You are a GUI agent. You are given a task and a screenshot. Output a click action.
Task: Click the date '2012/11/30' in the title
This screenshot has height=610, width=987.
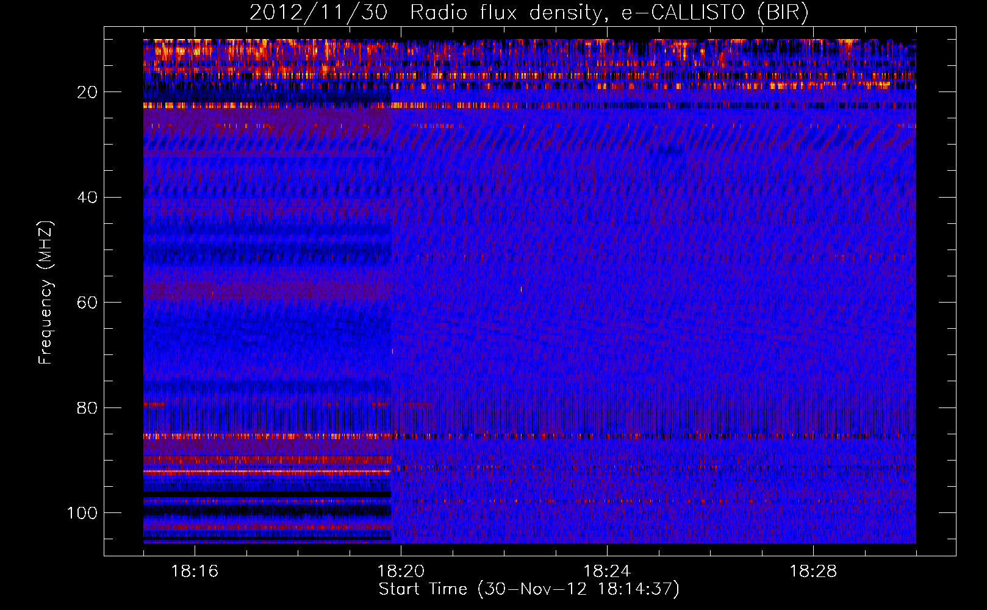coord(318,13)
